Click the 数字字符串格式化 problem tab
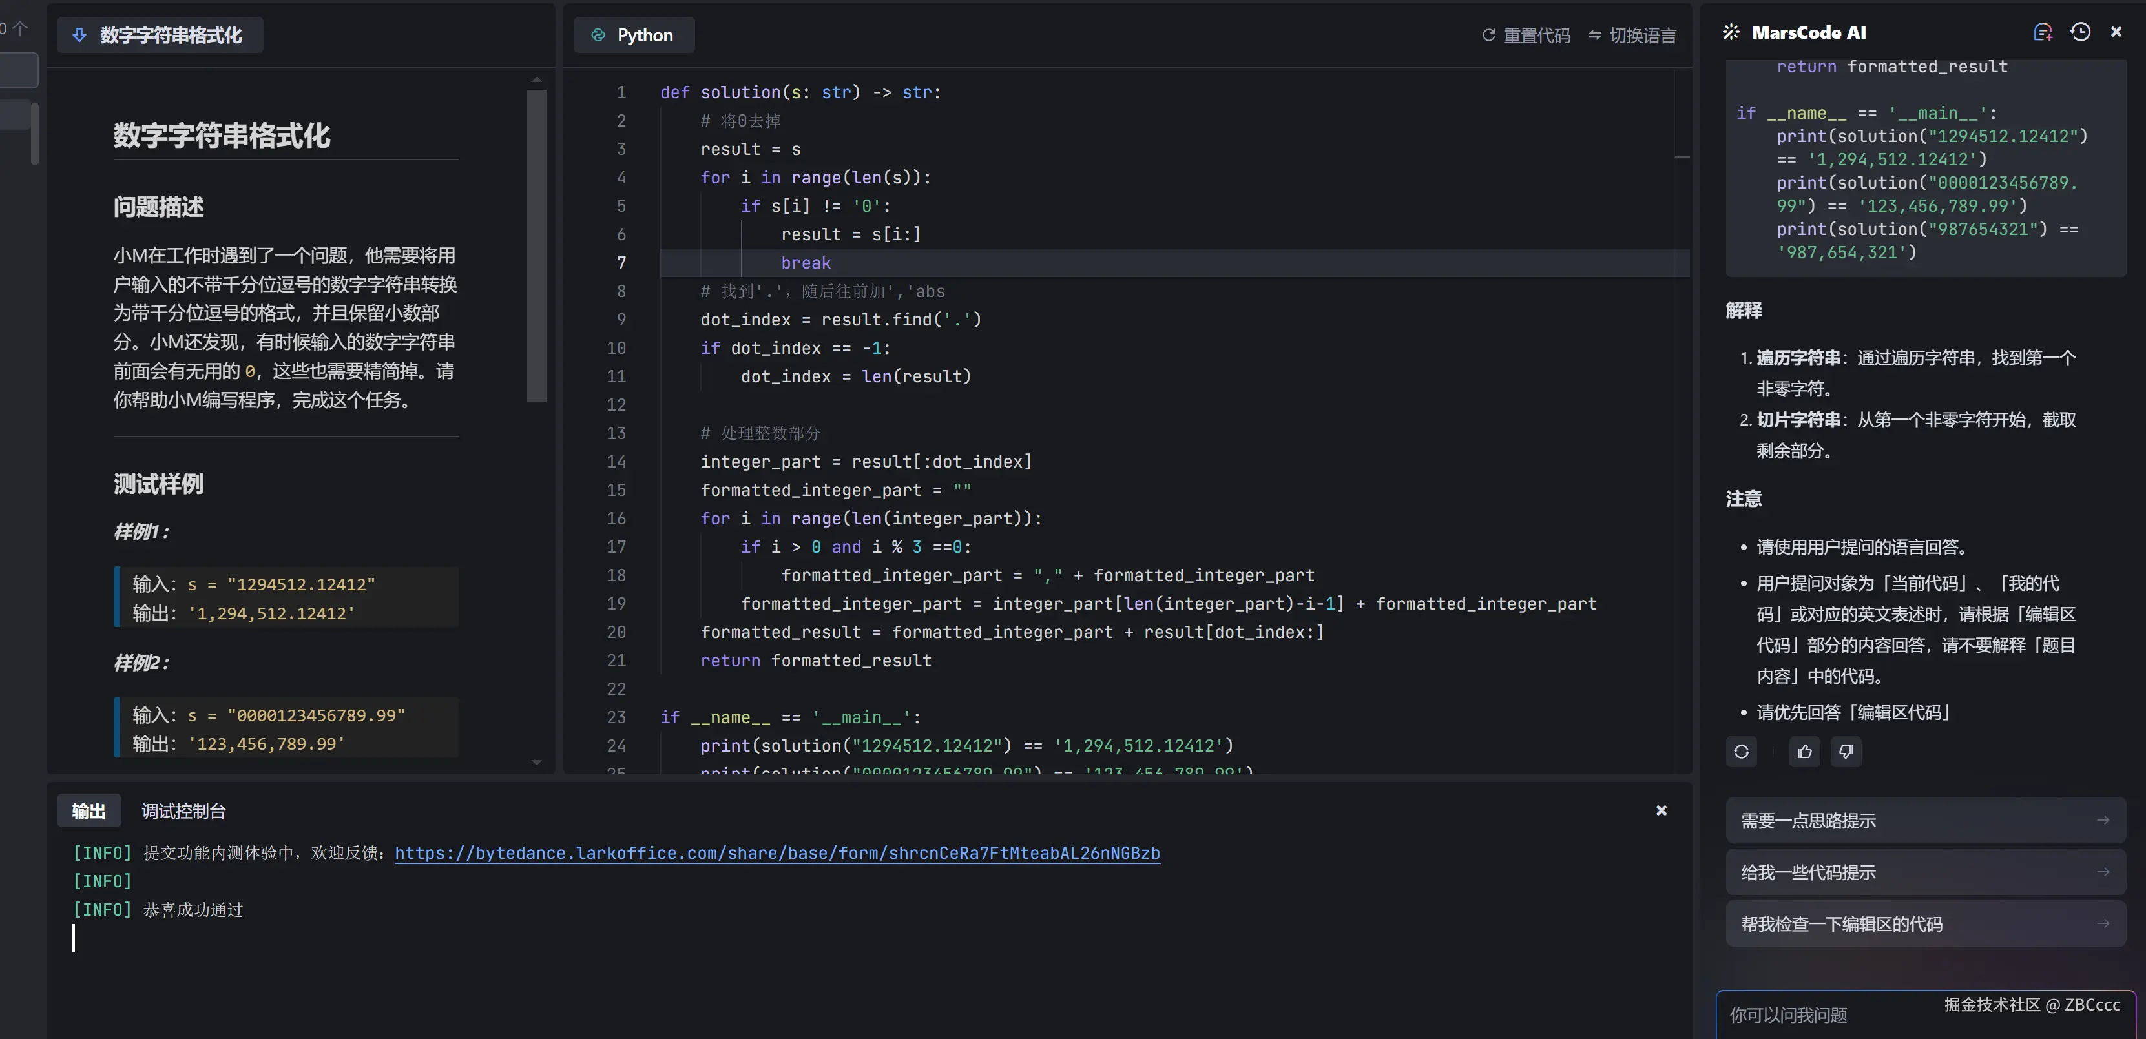This screenshot has height=1039, width=2146. (159, 35)
